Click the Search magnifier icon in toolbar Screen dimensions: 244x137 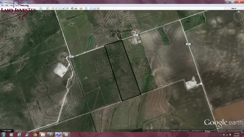click(x=41, y=8)
